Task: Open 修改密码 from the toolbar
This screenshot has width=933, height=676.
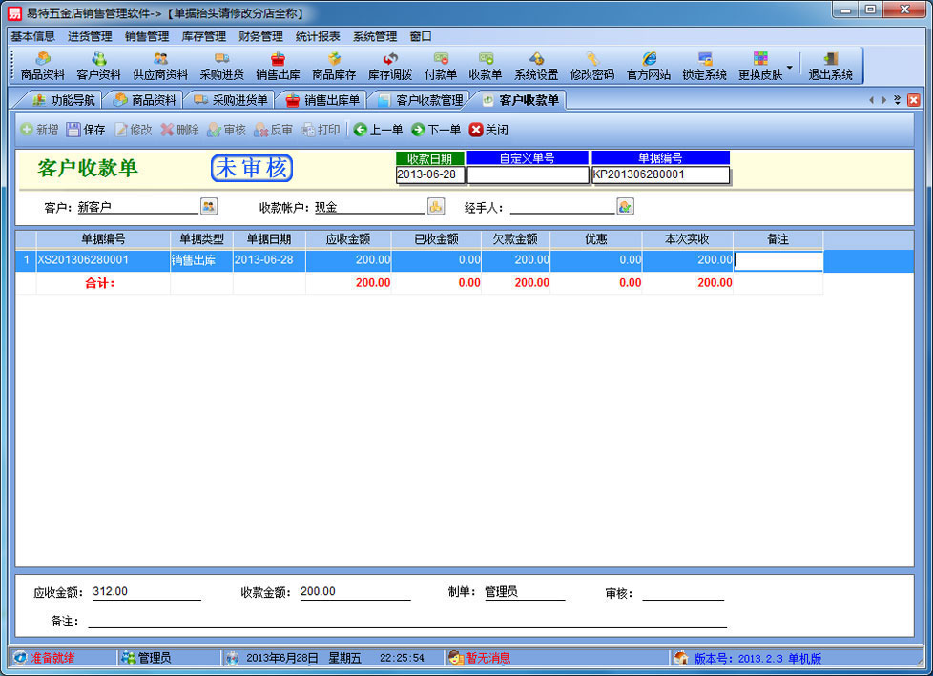Action: click(592, 66)
